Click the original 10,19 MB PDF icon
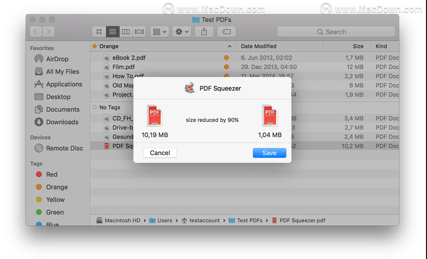The width and height of the screenshot is (427, 259). click(155, 115)
